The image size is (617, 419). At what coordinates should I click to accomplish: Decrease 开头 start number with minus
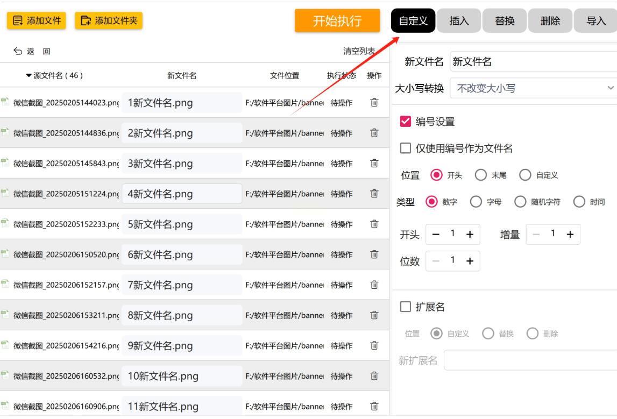point(436,235)
